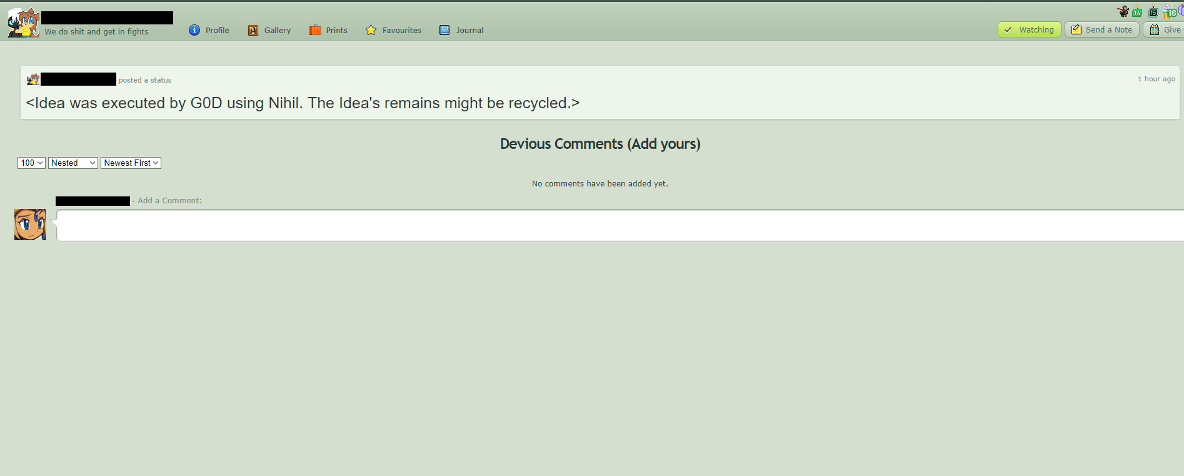Screen dimensions: 1184x476
Task: Click the cupcake 16 birthday badge
Action: point(1170,11)
